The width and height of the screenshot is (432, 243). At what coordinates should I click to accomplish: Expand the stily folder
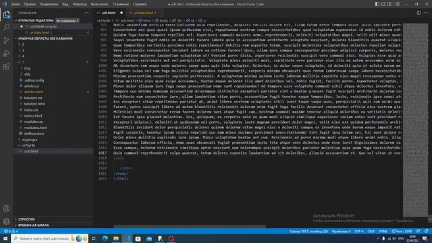[x=27, y=74]
